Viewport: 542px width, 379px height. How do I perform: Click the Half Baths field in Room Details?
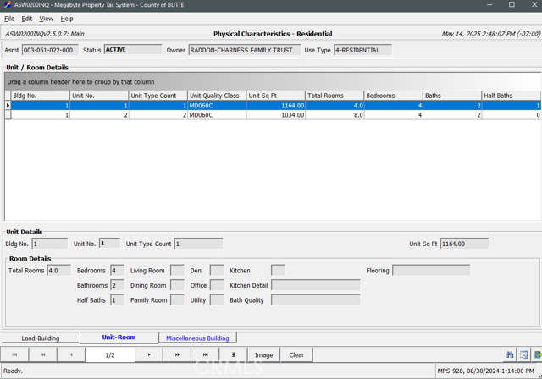(x=117, y=300)
